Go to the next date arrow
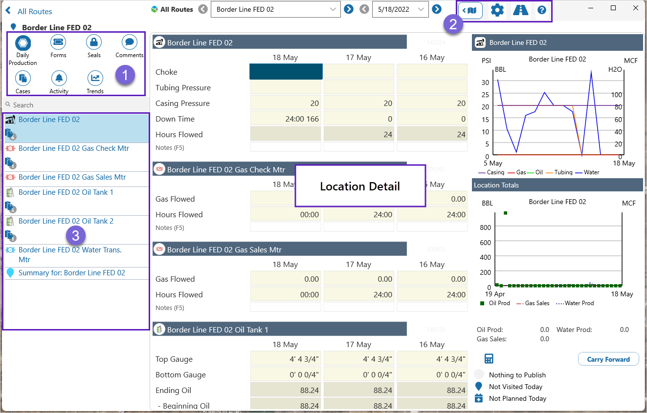 click(437, 9)
